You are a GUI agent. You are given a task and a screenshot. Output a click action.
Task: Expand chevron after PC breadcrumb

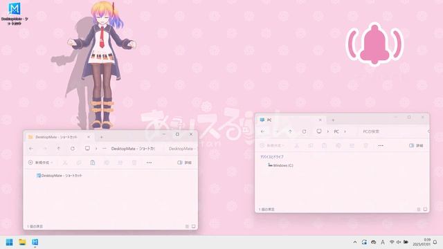coord(345,131)
